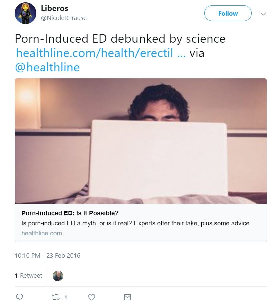Click the retweet count number beside arrows
The height and width of the screenshot is (305, 276).
click(66, 297)
